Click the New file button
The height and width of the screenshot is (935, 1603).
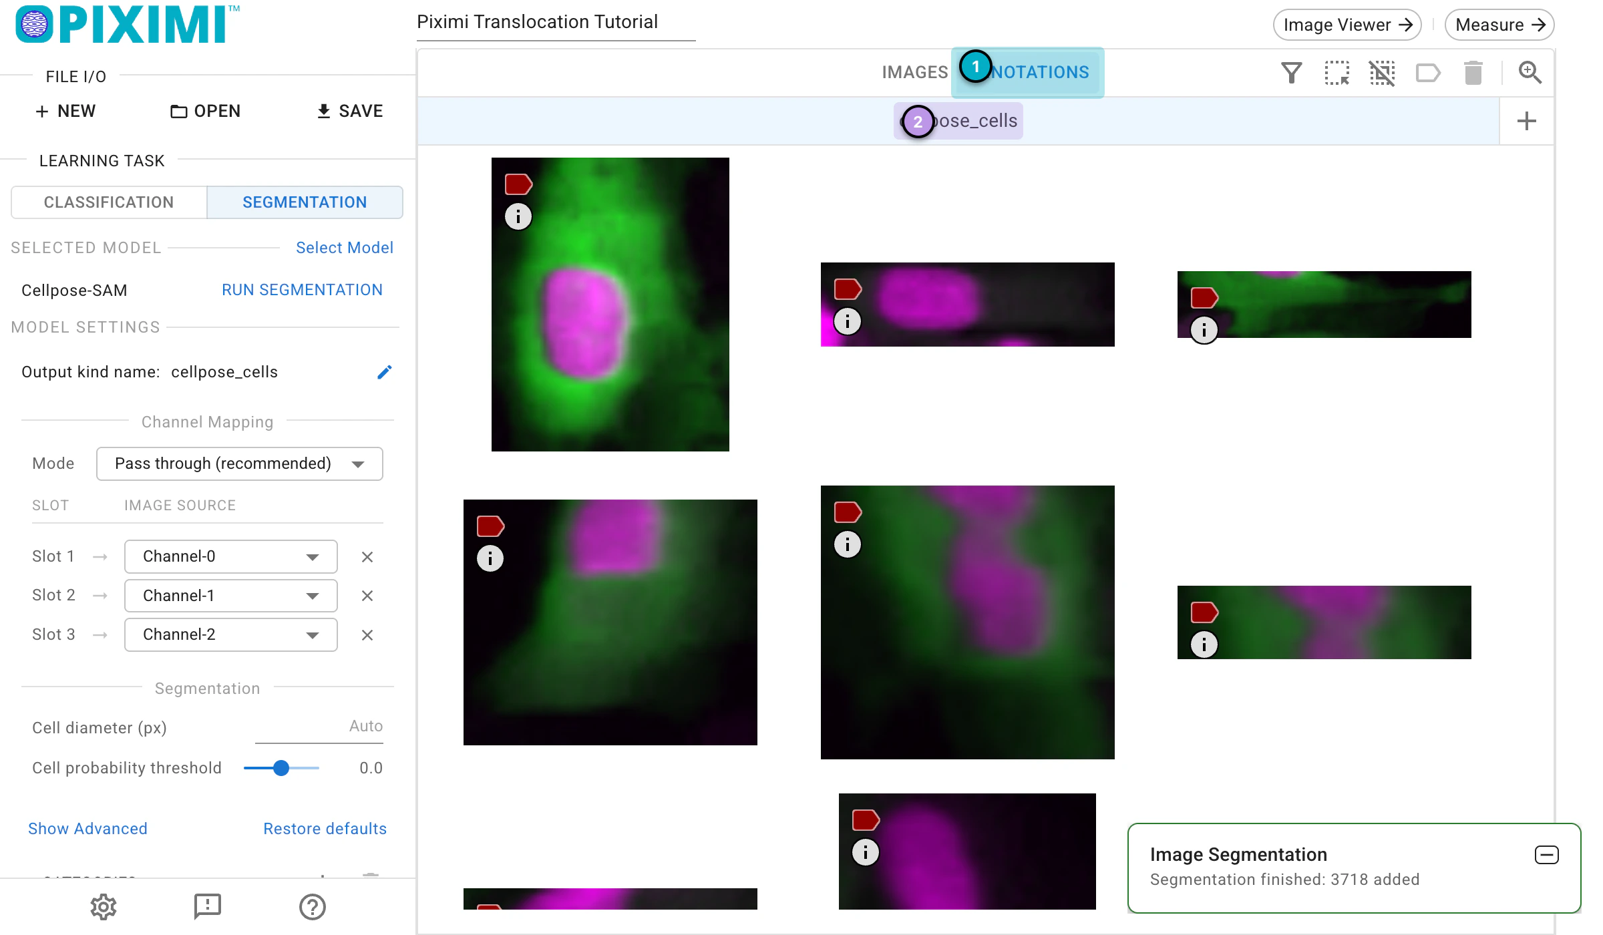(65, 111)
